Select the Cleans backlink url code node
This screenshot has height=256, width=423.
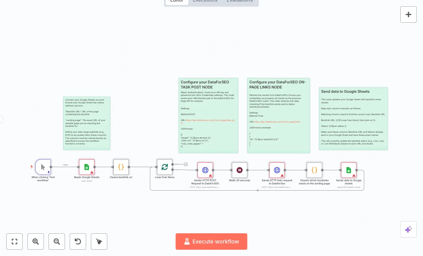(121, 167)
